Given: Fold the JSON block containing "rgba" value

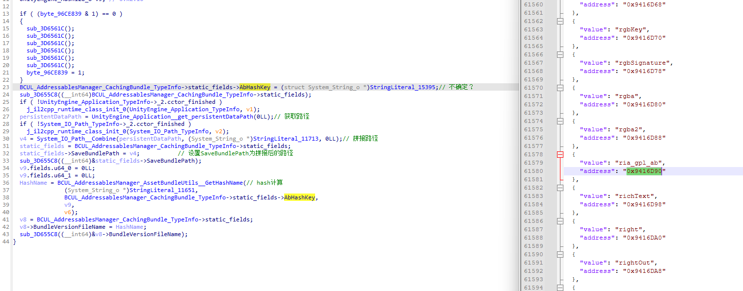Looking at the screenshot, I should pos(560,88).
